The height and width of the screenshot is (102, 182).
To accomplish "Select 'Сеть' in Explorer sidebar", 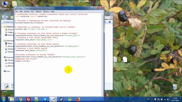I will tap(7, 71).
